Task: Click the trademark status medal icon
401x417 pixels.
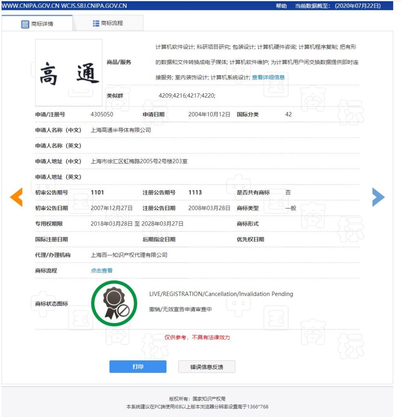Action: (x=114, y=303)
